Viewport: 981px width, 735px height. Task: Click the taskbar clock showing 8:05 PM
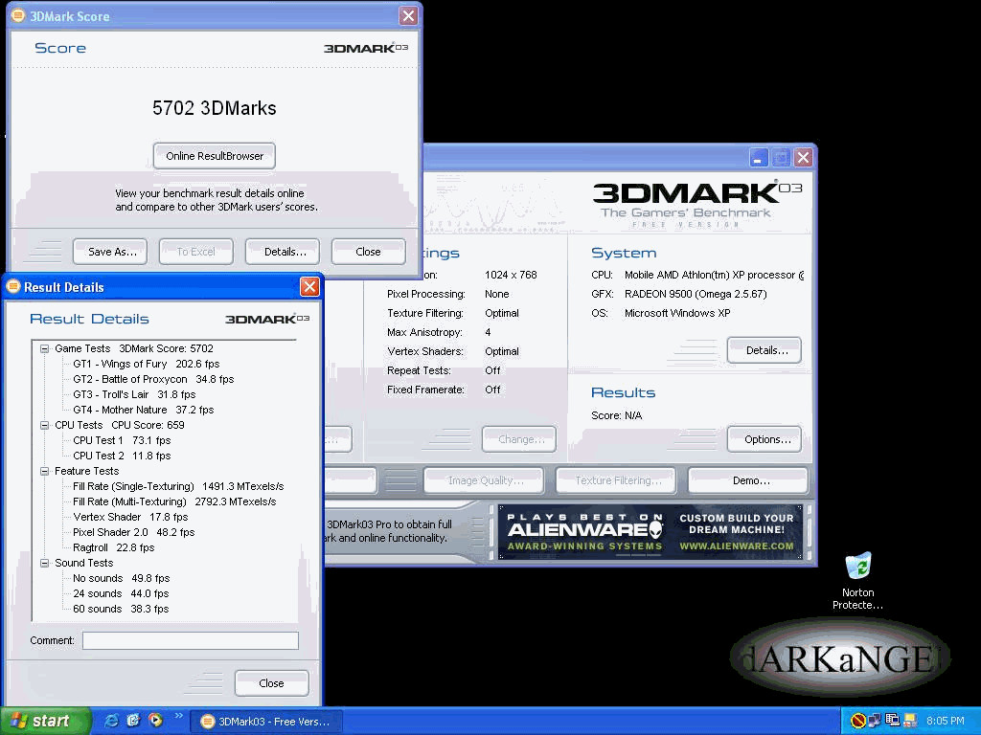point(946,722)
